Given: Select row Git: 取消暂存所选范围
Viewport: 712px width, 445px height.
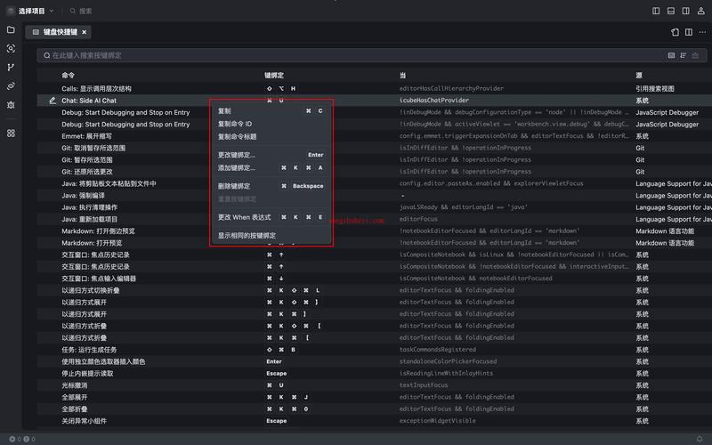Looking at the screenshot, I should tap(374, 148).
